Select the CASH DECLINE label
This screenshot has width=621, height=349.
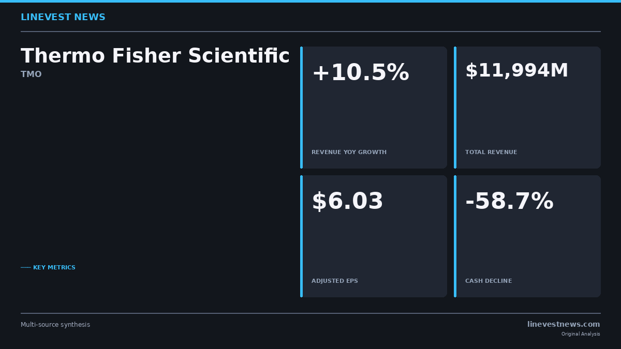pyautogui.click(x=489, y=281)
